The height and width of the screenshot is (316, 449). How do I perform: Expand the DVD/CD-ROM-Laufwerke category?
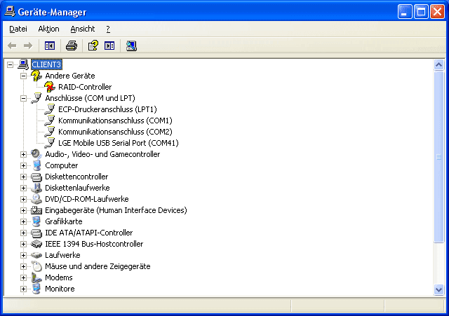click(23, 199)
